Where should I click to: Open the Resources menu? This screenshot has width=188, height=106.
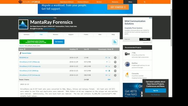tap(115, 2)
